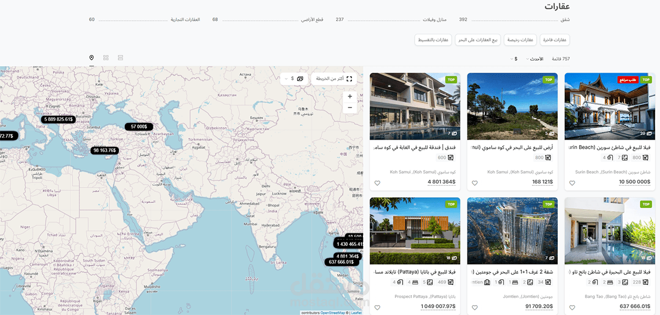
Task: Open the 'قطع الأراضي' category with 68
Action: 268,20
